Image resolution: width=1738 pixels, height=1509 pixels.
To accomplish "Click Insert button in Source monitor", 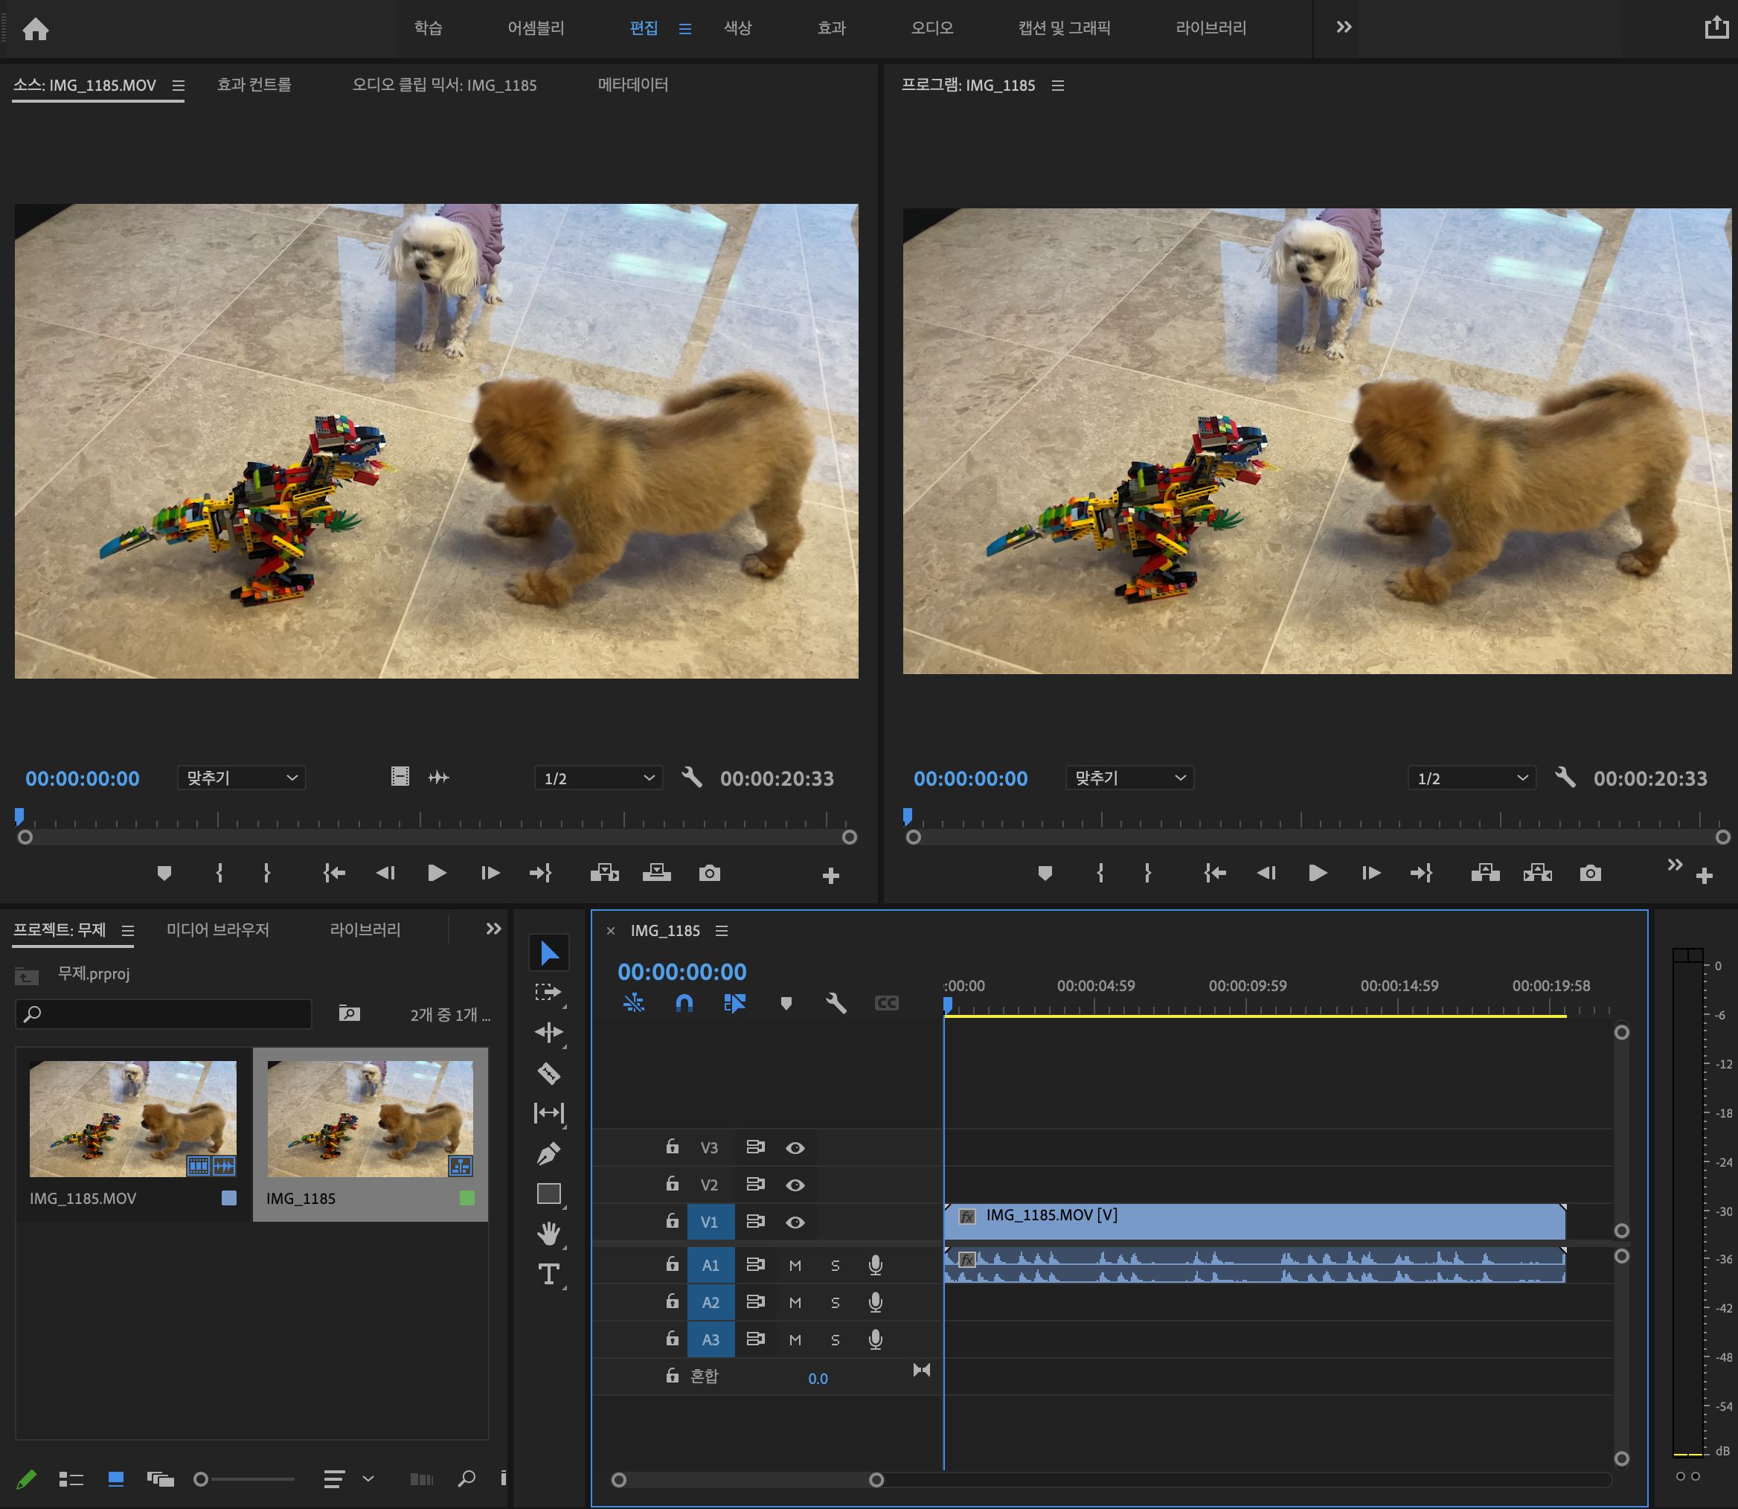I will tap(603, 874).
